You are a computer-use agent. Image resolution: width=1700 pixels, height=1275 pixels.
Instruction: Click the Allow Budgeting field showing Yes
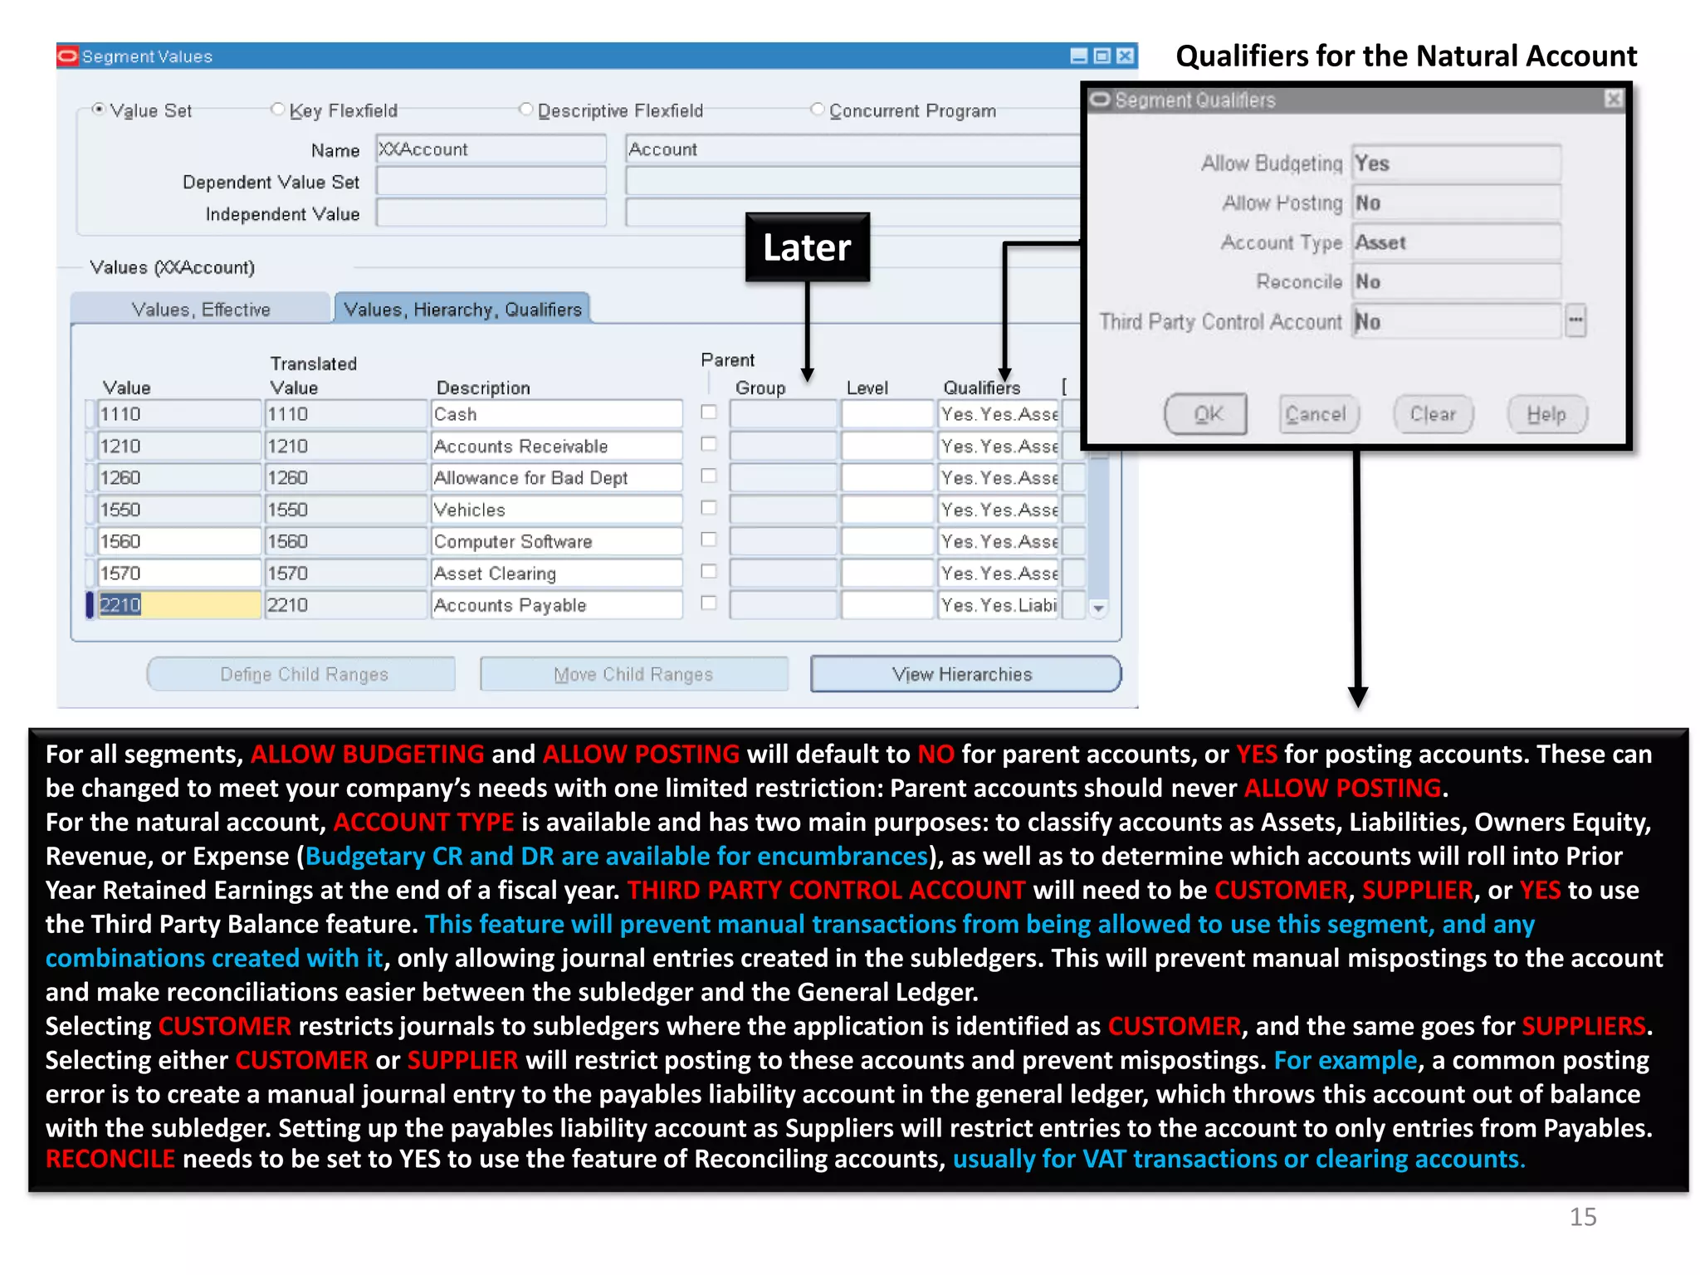[x=1456, y=164]
